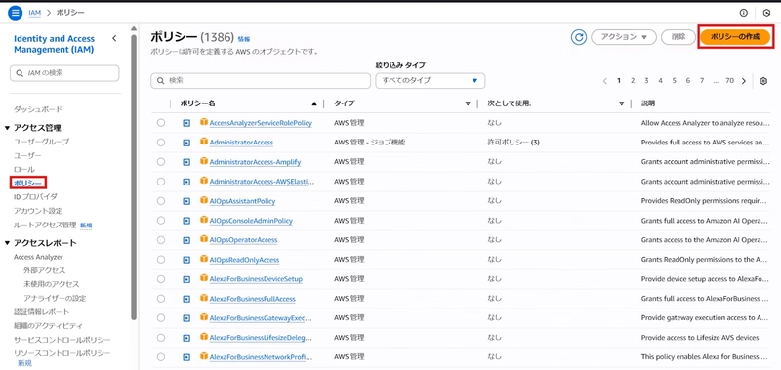Select the AIOpsAssistantPolicy radio button
Screen dimensions: 781x370
pyautogui.click(x=161, y=201)
